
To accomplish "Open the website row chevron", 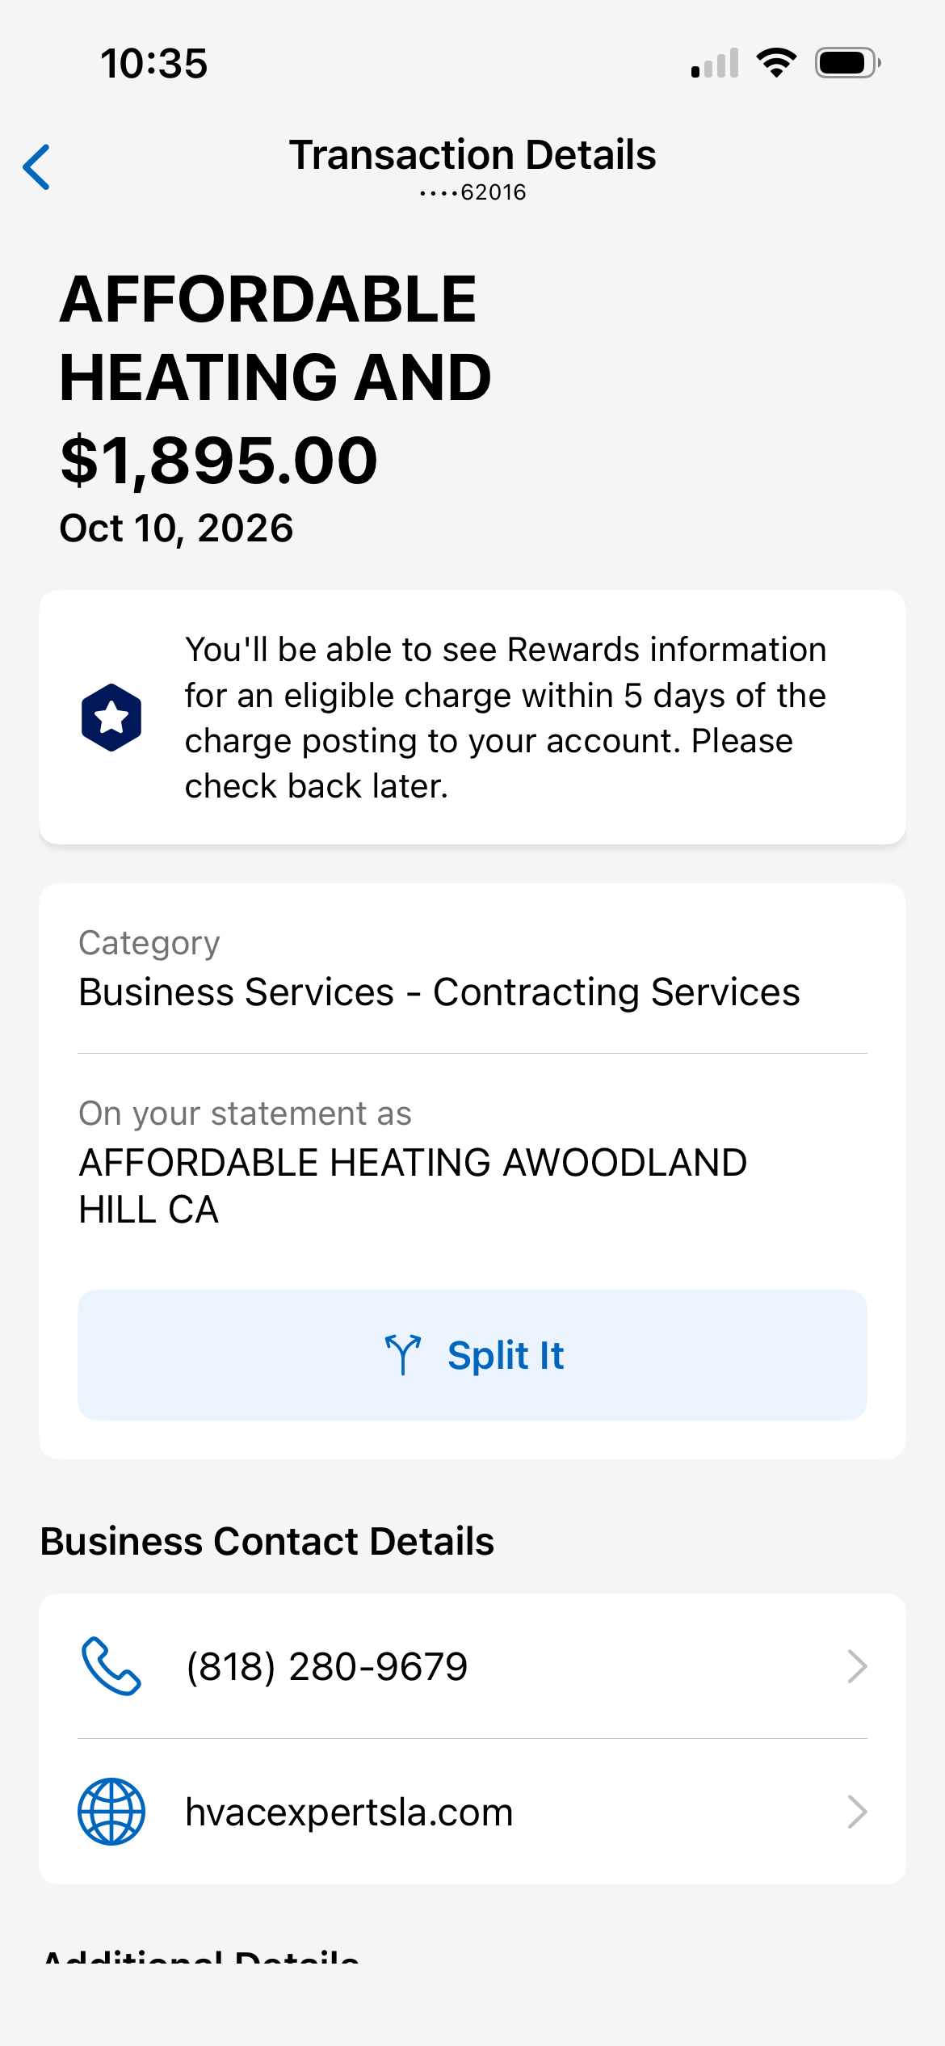I will pos(857,1812).
